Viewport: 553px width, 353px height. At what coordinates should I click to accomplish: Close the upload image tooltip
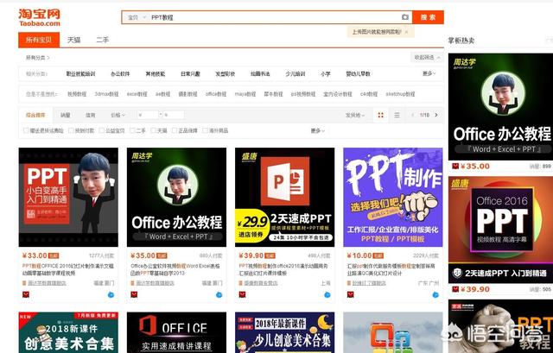pyautogui.click(x=406, y=32)
